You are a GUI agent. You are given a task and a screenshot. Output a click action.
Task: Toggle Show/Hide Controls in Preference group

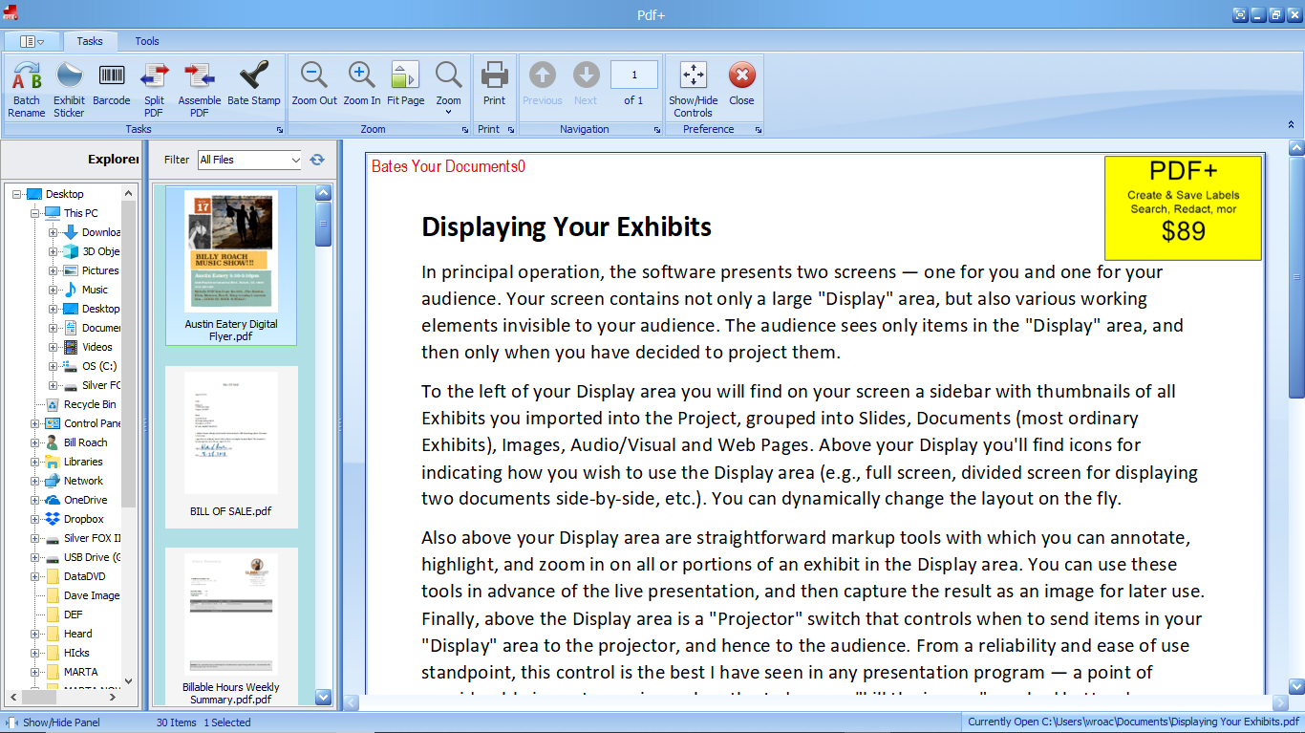click(692, 86)
